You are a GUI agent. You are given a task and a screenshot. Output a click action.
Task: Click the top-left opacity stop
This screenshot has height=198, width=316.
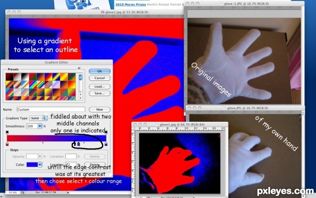[x=7, y=132]
